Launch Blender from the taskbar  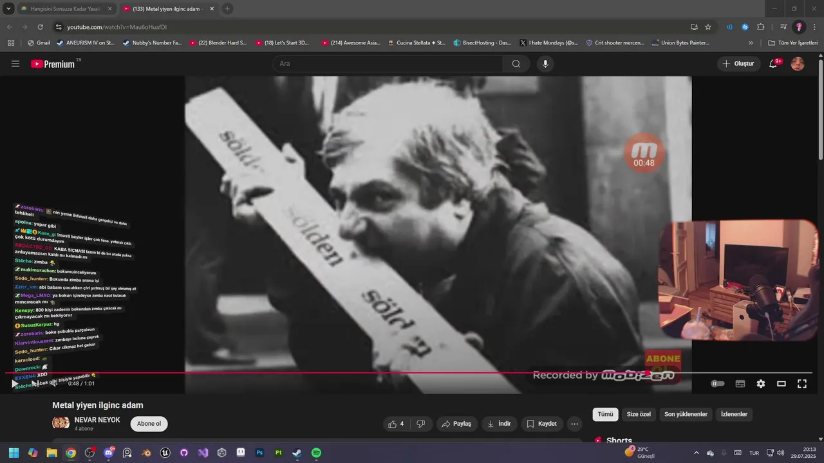(x=146, y=453)
